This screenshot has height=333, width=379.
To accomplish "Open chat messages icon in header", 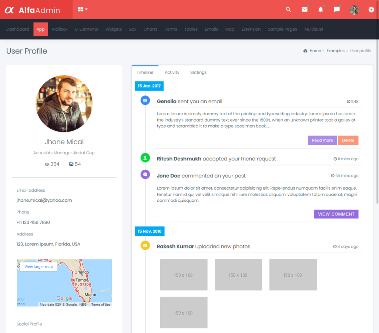I will [x=336, y=10].
